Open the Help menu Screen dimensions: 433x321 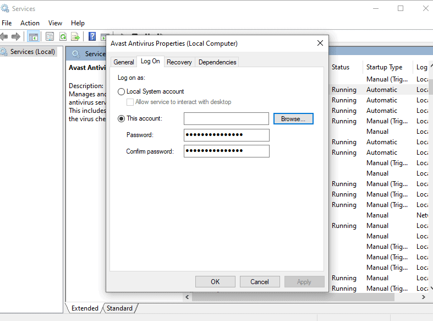[x=78, y=23]
